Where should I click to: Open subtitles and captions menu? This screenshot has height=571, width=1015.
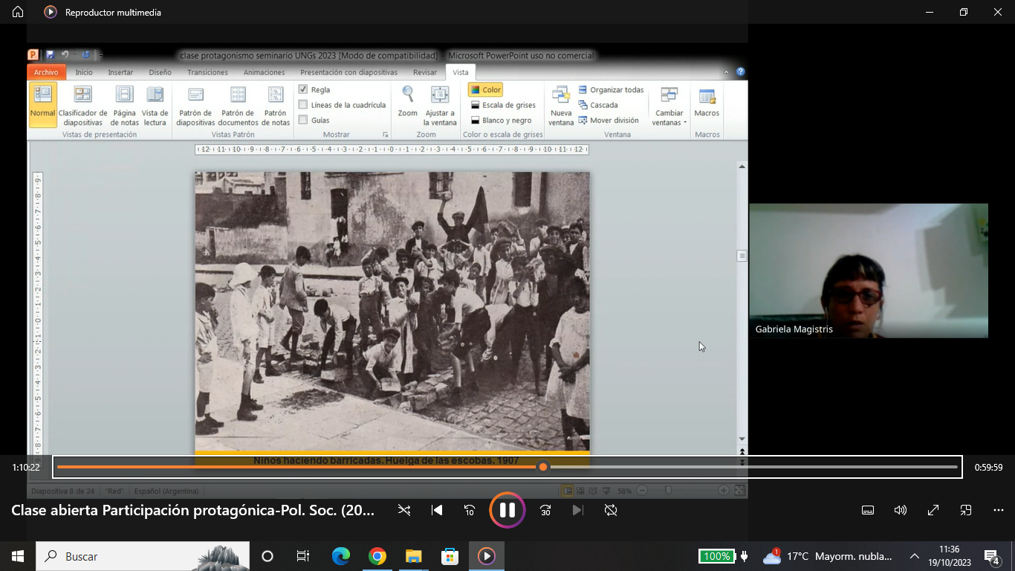pyautogui.click(x=867, y=510)
